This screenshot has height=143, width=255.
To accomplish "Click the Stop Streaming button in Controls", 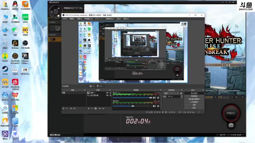I will [194, 93].
